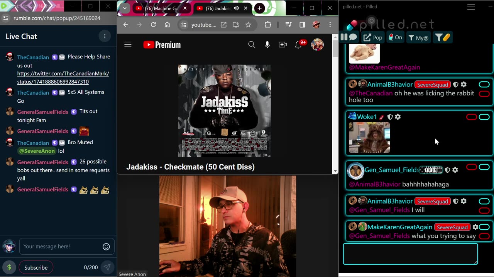Open YouTube account avatar menu
Viewport: 494px width, 277px height.
[317, 45]
